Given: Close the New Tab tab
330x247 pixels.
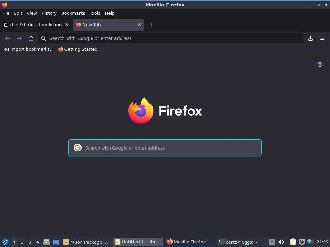Looking at the screenshot, I should click(x=139, y=25).
